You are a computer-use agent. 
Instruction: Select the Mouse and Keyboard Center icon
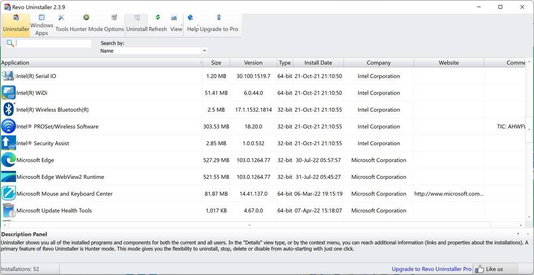click(x=8, y=193)
